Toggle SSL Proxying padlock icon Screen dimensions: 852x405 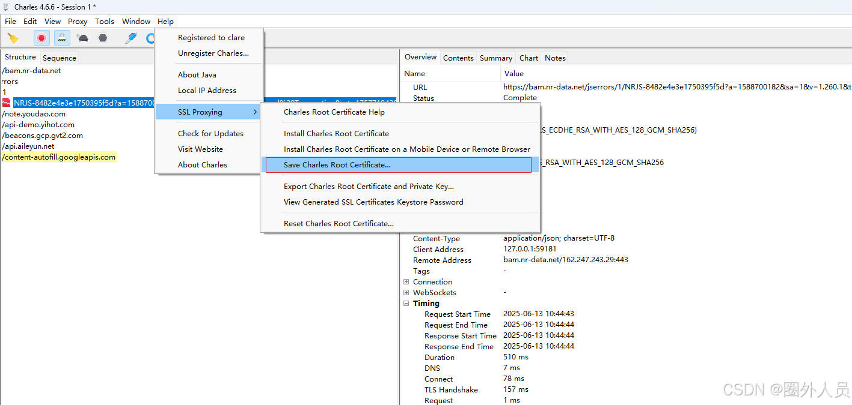pos(62,38)
